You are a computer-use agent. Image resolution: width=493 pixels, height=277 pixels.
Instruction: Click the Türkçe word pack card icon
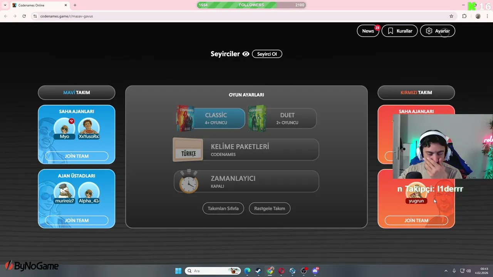click(x=188, y=150)
